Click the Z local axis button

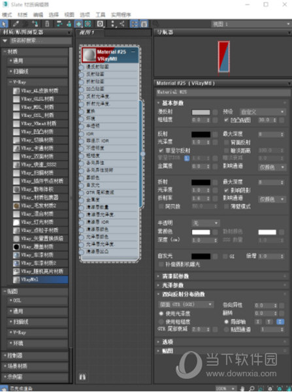[280, 321]
